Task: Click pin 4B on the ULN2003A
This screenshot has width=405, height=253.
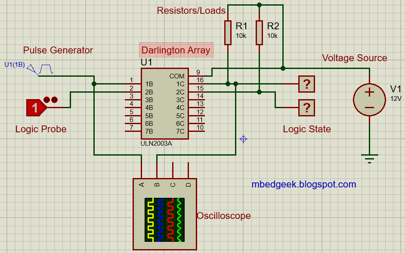Action: (x=149, y=108)
